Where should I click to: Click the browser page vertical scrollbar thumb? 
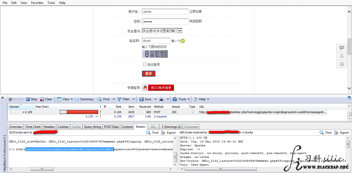pyautogui.click(x=349, y=47)
